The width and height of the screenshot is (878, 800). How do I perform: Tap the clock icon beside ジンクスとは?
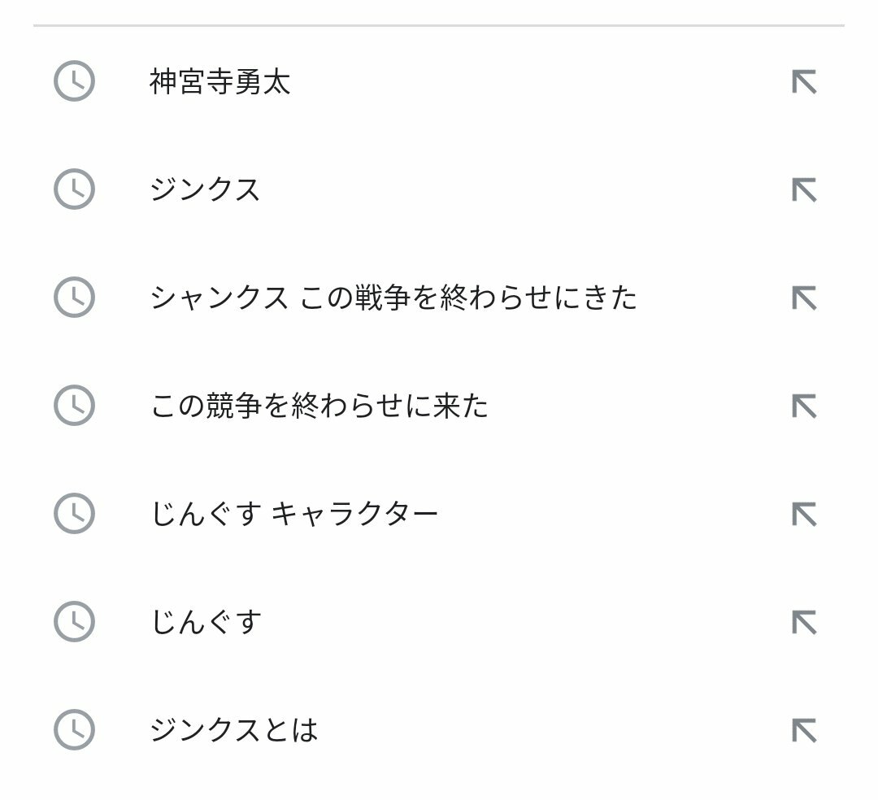pyautogui.click(x=74, y=730)
